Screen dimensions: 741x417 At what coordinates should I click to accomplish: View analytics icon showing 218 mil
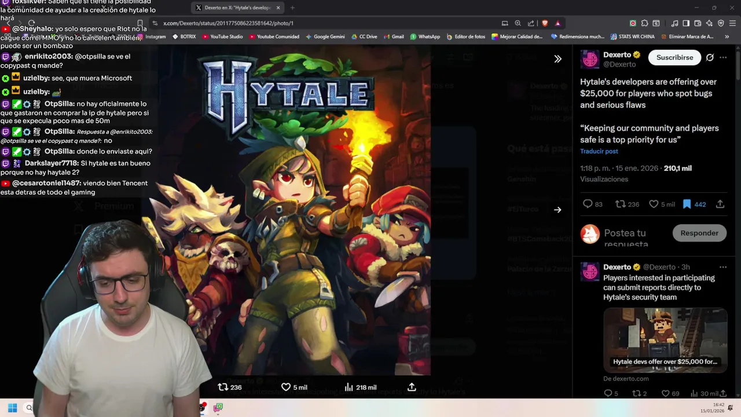click(360, 387)
